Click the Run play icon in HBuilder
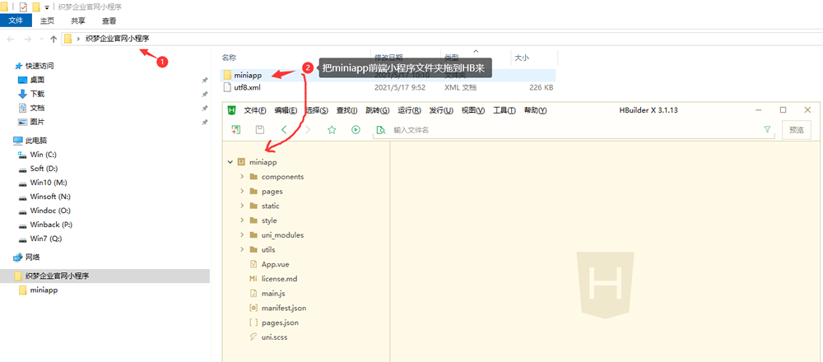Image resolution: width=823 pixels, height=362 pixels. [x=356, y=130]
